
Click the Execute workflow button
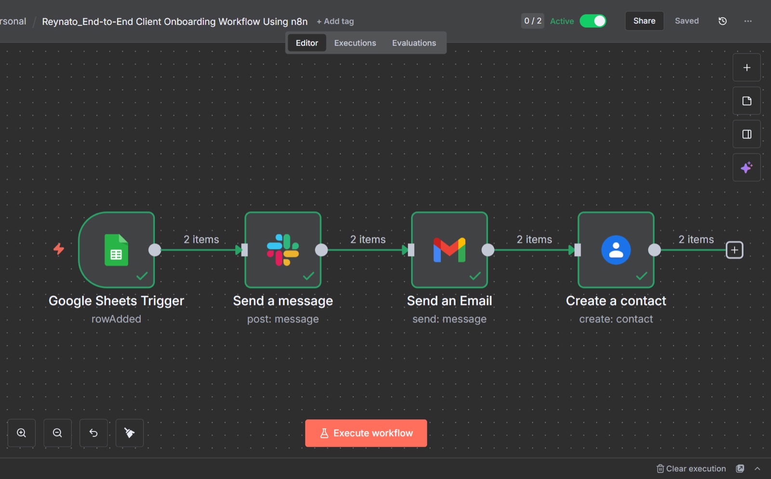click(366, 433)
